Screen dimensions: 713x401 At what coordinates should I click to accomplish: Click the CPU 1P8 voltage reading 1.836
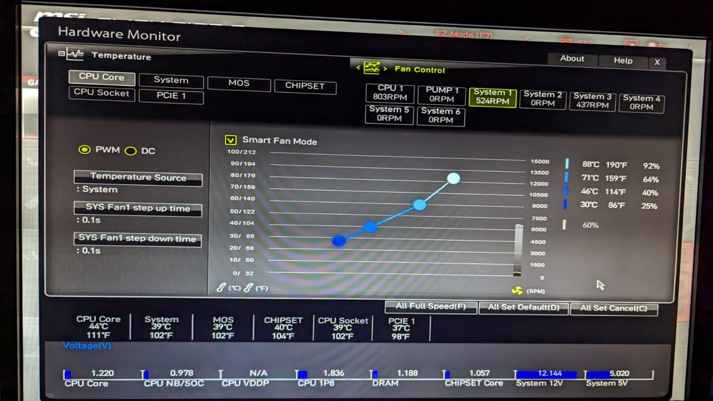pyautogui.click(x=333, y=373)
